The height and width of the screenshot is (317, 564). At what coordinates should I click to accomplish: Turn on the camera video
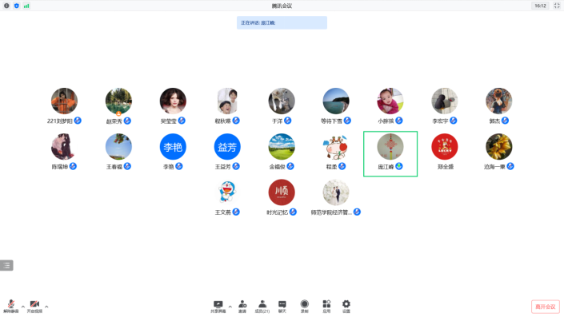point(34,306)
